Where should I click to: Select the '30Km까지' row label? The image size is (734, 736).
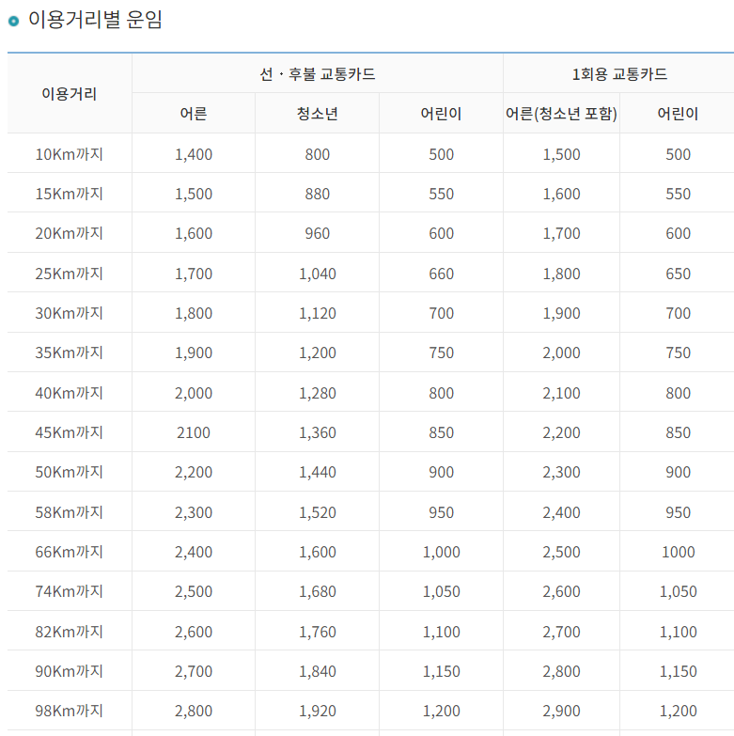tap(70, 313)
